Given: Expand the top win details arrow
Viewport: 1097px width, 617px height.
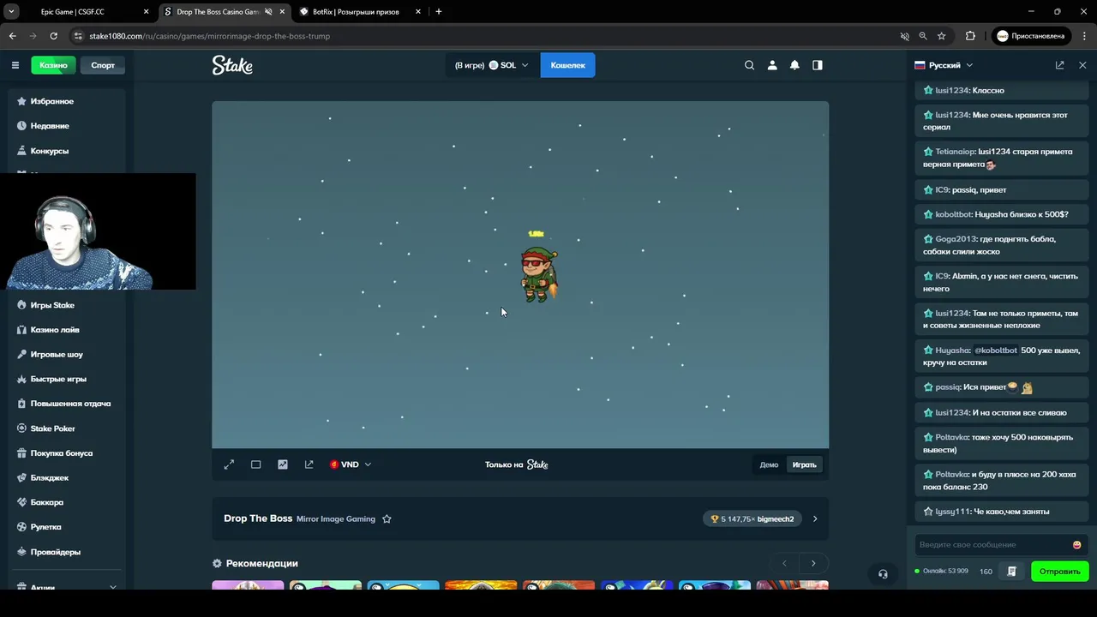Looking at the screenshot, I should point(815,518).
